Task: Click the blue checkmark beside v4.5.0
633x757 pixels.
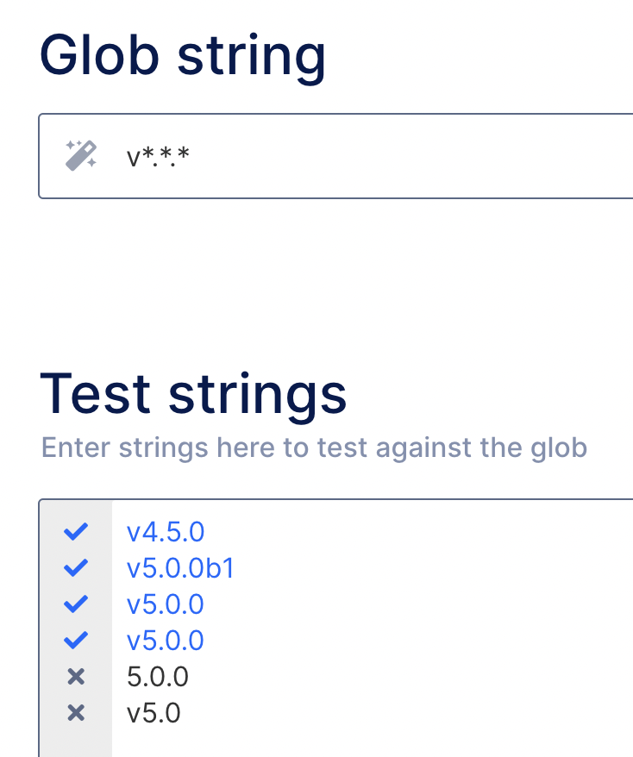Action: [75, 531]
